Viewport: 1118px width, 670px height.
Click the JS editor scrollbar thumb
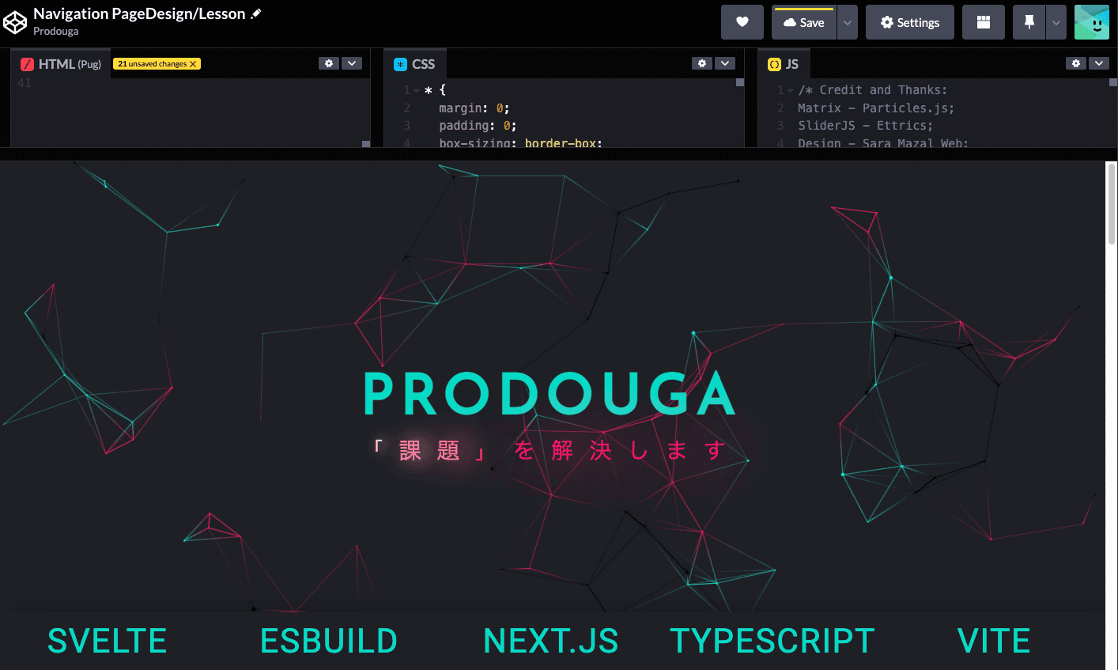pyautogui.click(x=1113, y=82)
